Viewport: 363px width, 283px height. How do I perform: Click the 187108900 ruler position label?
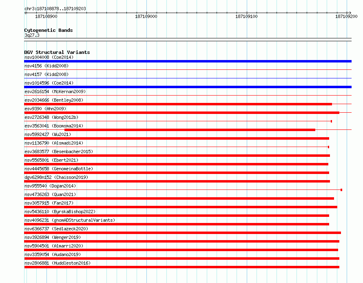pos(46,16)
